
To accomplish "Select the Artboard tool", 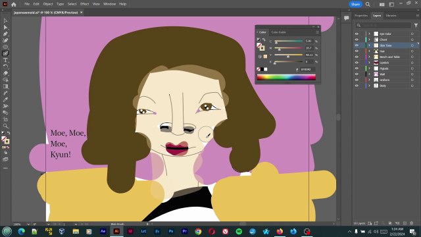I will [5, 119].
